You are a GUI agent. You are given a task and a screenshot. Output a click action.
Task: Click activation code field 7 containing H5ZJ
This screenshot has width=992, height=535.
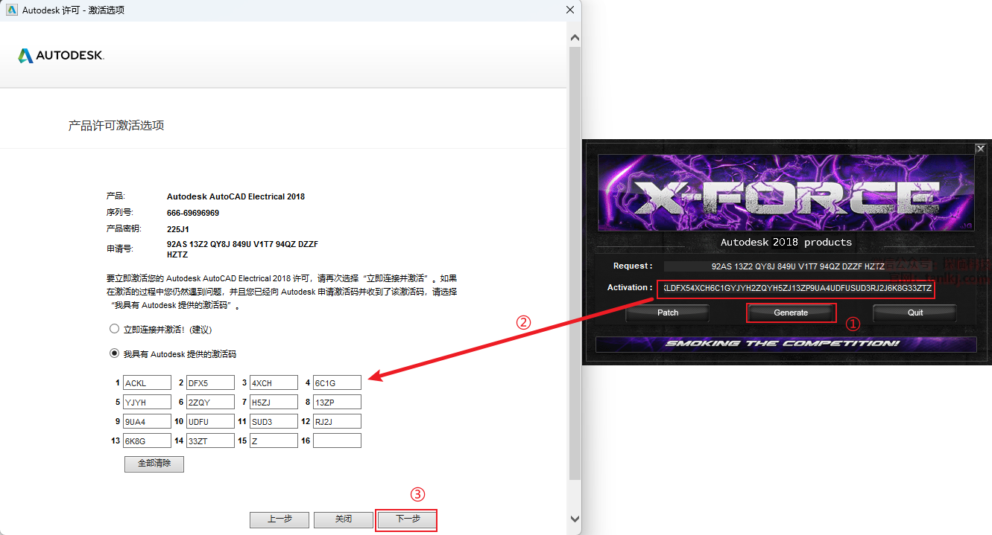(x=274, y=402)
